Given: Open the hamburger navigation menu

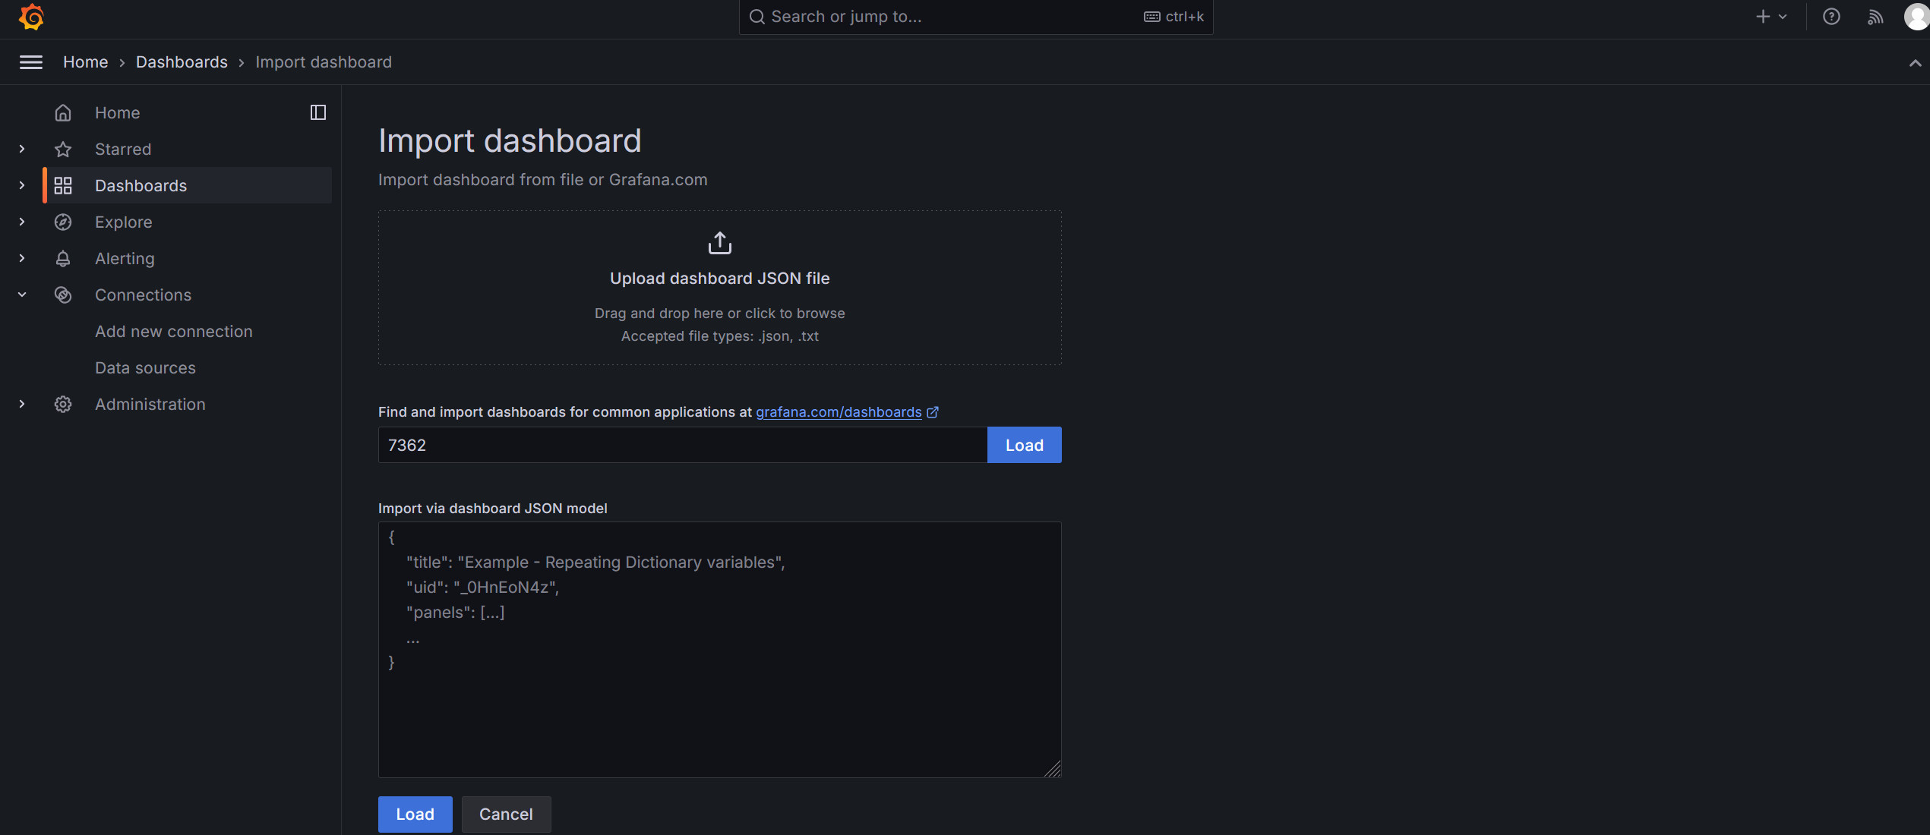Looking at the screenshot, I should pyautogui.click(x=31, y=62).
